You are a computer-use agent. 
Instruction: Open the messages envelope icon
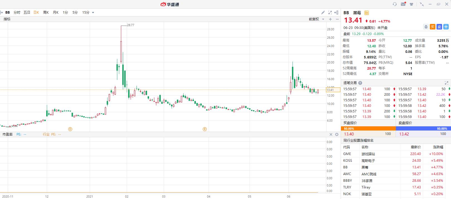(403, 4)
